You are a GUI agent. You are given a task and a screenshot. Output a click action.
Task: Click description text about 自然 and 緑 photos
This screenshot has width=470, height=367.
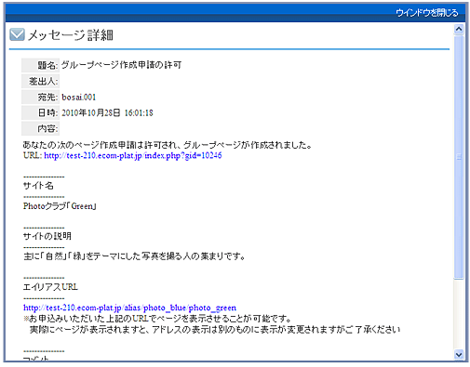click(x=134, y=256)
